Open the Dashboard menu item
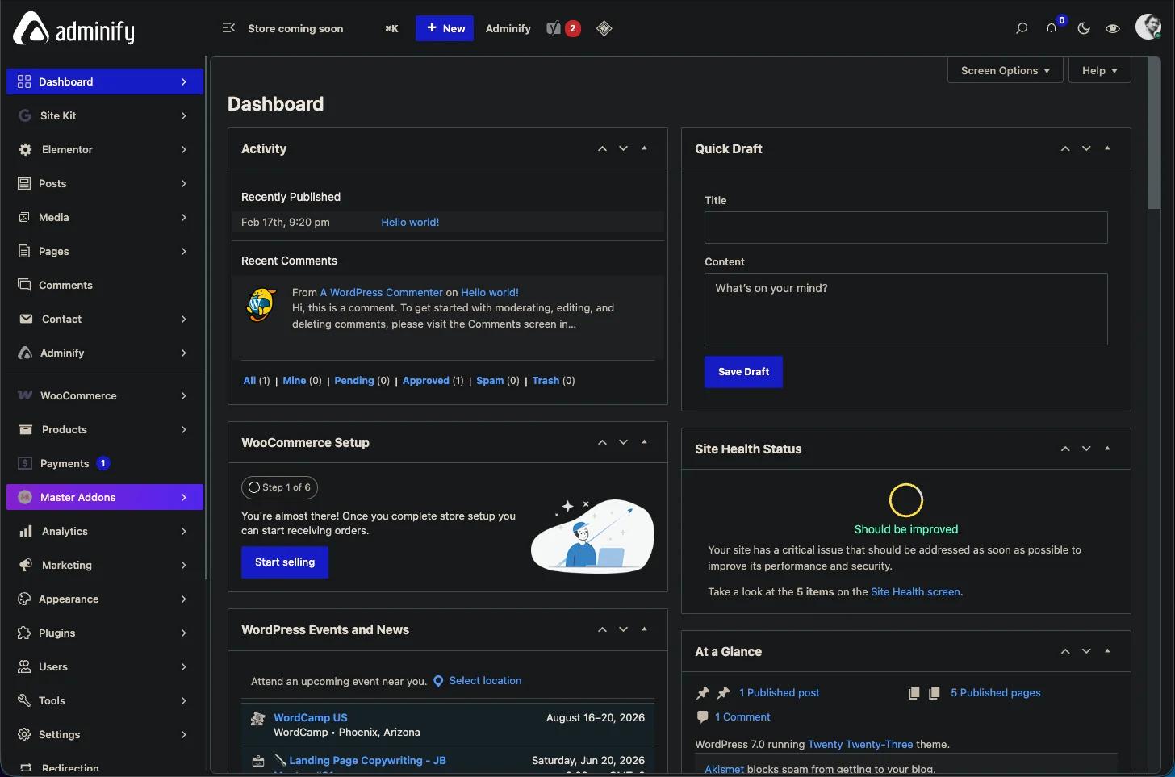This screenshot has height=777, width=1175. pos(105,81)
